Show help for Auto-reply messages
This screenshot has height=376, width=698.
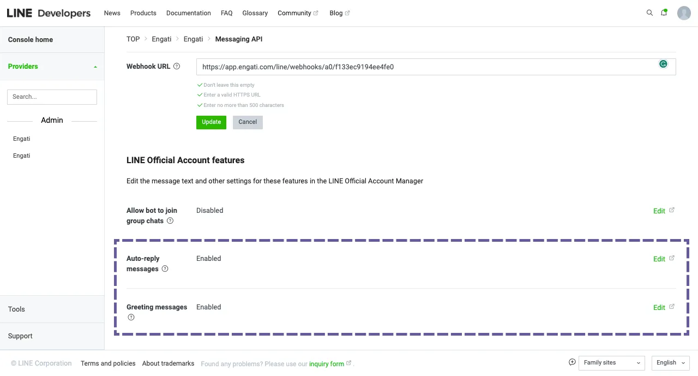165,269
